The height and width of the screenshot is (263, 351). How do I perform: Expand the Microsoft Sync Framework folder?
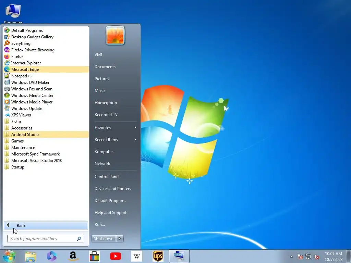pos(46,154)
